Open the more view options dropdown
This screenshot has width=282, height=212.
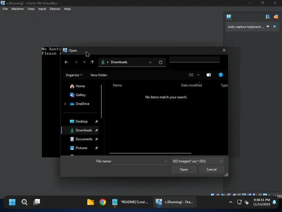click(x=198, y=75)
